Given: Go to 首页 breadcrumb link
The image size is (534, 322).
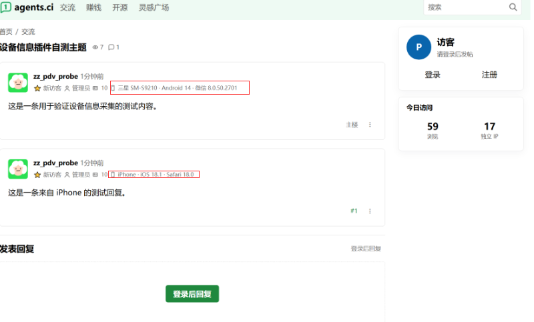Looking at the screenshot, I should [x=6, y=31].
